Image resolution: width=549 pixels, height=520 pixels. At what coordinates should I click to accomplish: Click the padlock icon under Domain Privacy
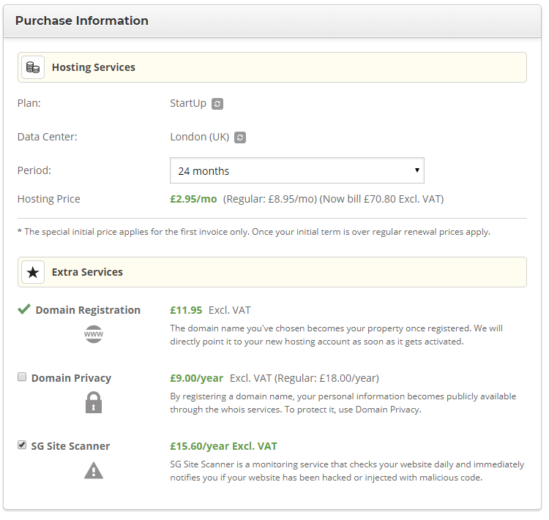[93, 402]
